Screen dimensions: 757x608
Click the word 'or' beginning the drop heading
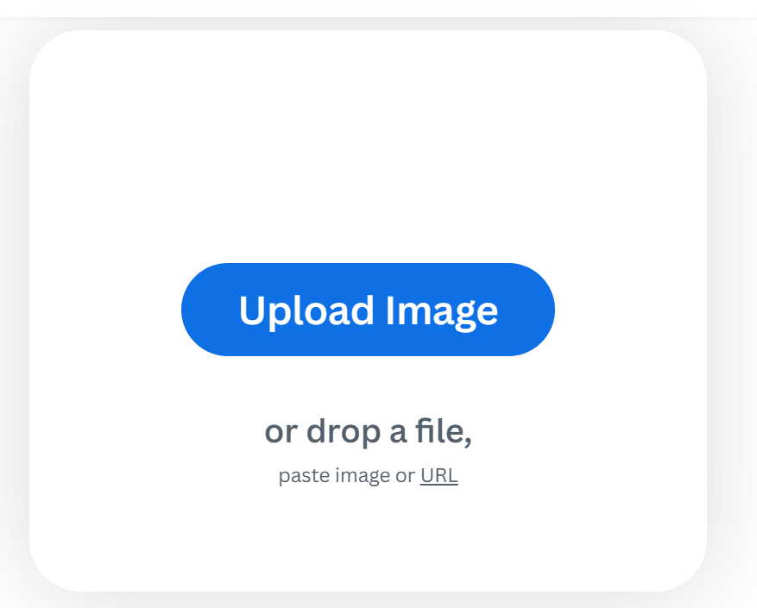pyautogui.click(x=281, y=433)
